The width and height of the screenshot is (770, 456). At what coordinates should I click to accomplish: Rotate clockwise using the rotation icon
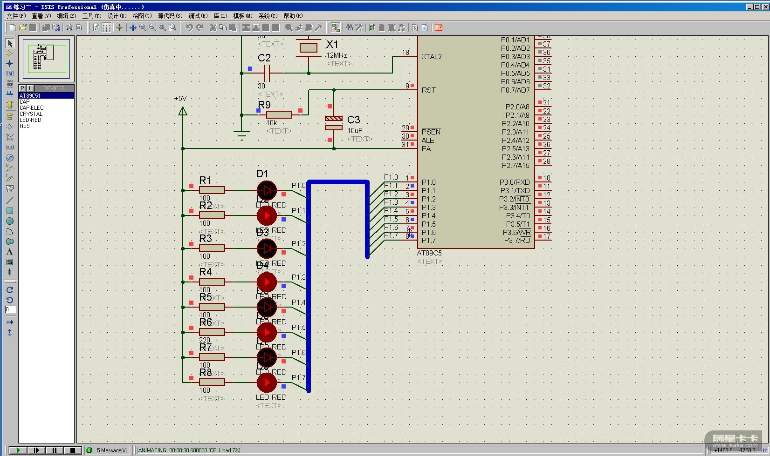coord(10,290)
